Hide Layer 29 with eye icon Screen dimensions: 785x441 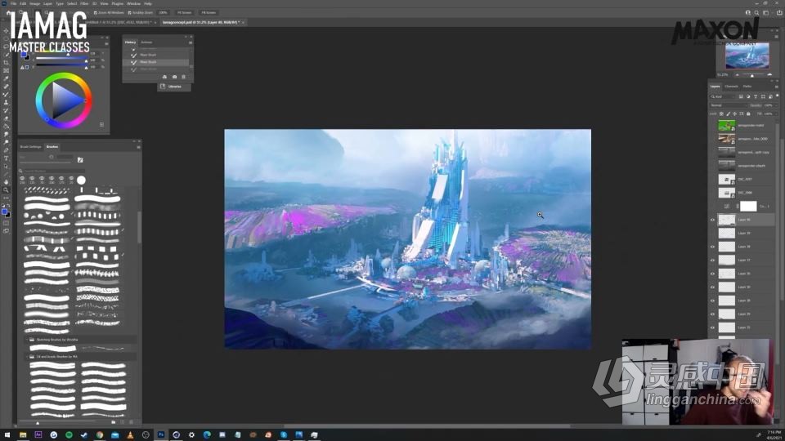click(712, 314)
